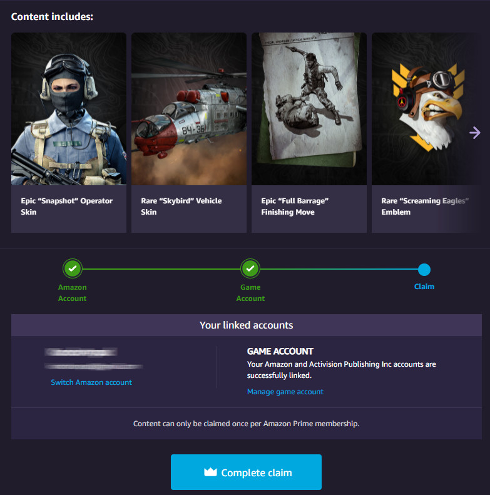Click the Complete claim button
490x495 pixels.
tap(247, 472)
